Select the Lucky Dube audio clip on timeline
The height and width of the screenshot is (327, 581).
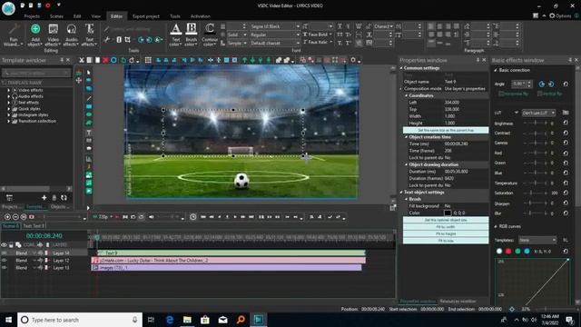(x=229, y=261)
